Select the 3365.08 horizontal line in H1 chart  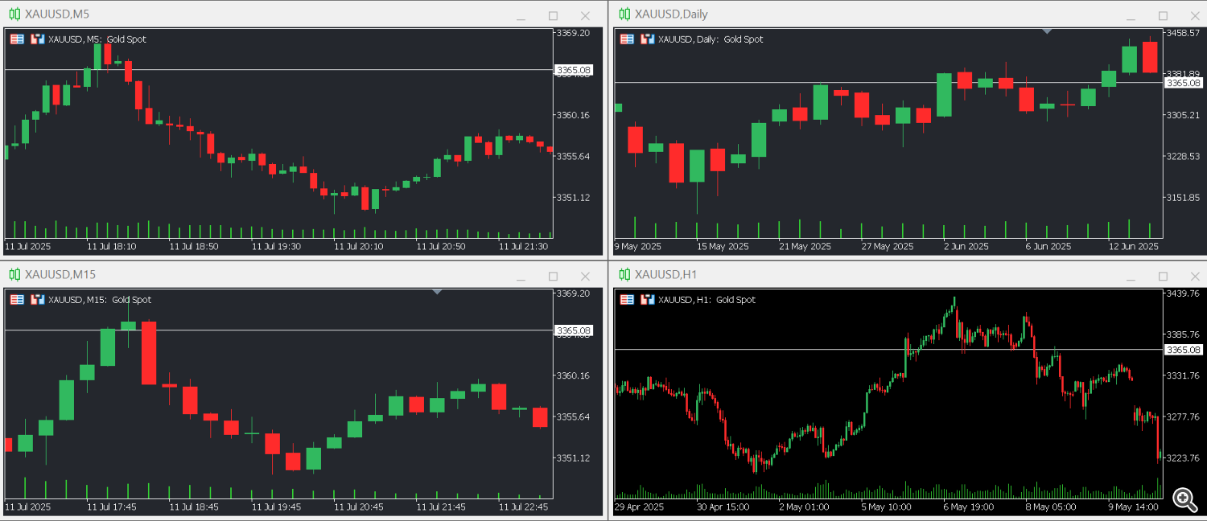[805, 349]
